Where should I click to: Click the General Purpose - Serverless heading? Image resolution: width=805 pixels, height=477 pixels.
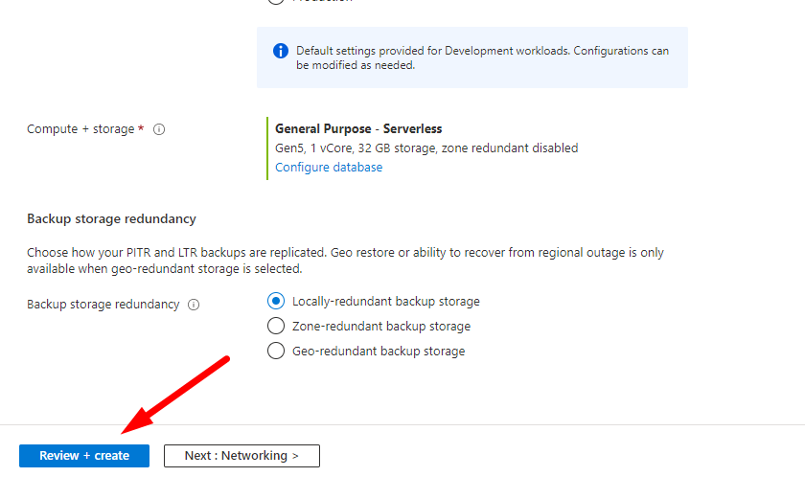click(x=358, y=128)
